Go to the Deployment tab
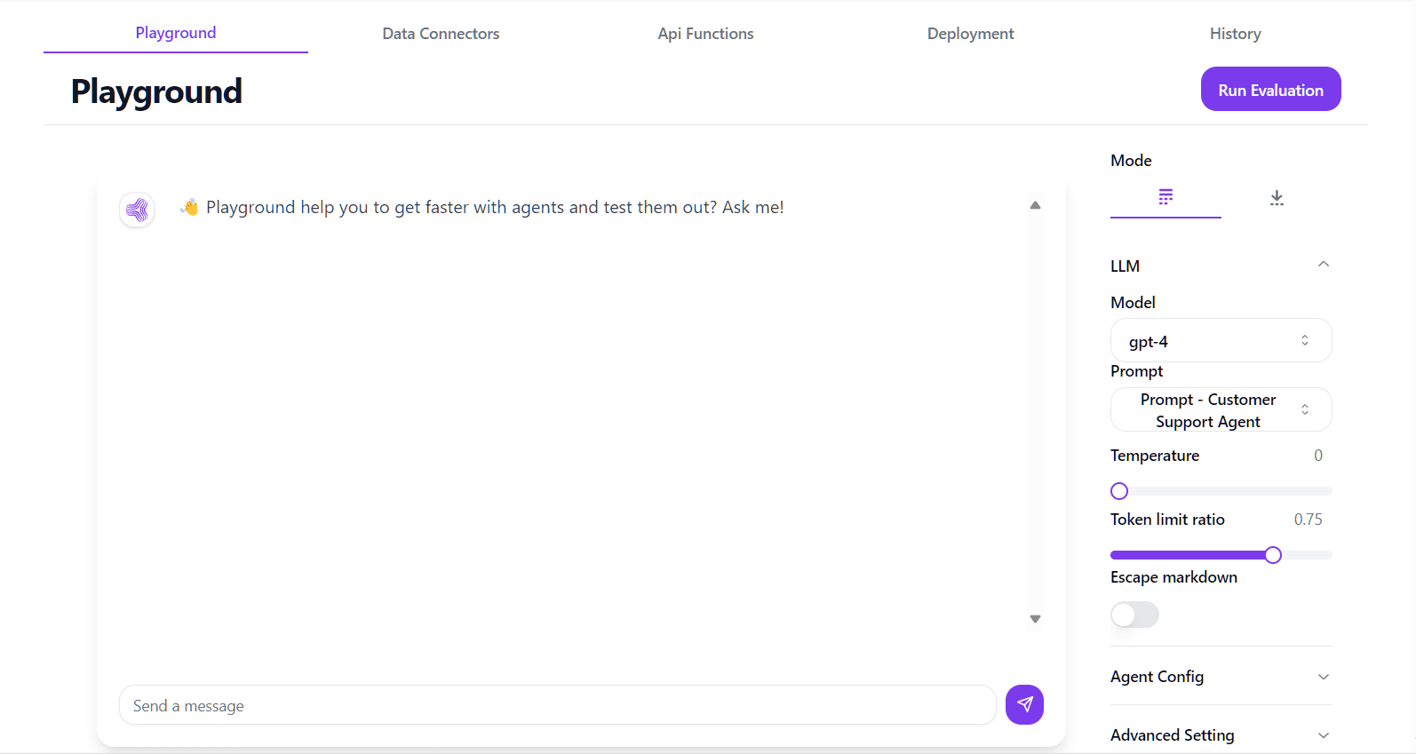This screenshot has width=1416, height=754. (x=970, y=34)
